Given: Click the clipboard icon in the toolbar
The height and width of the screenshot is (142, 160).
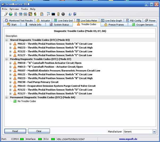Looking at the screenshot, I should click(42, 14).
